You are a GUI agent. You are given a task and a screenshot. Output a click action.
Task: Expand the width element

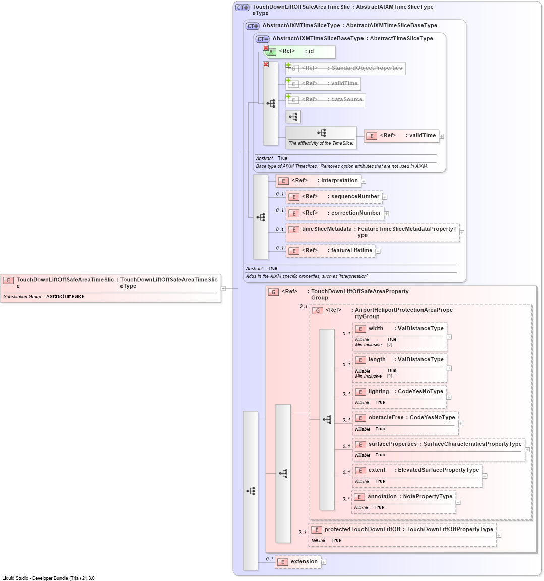tap(449, 337)
